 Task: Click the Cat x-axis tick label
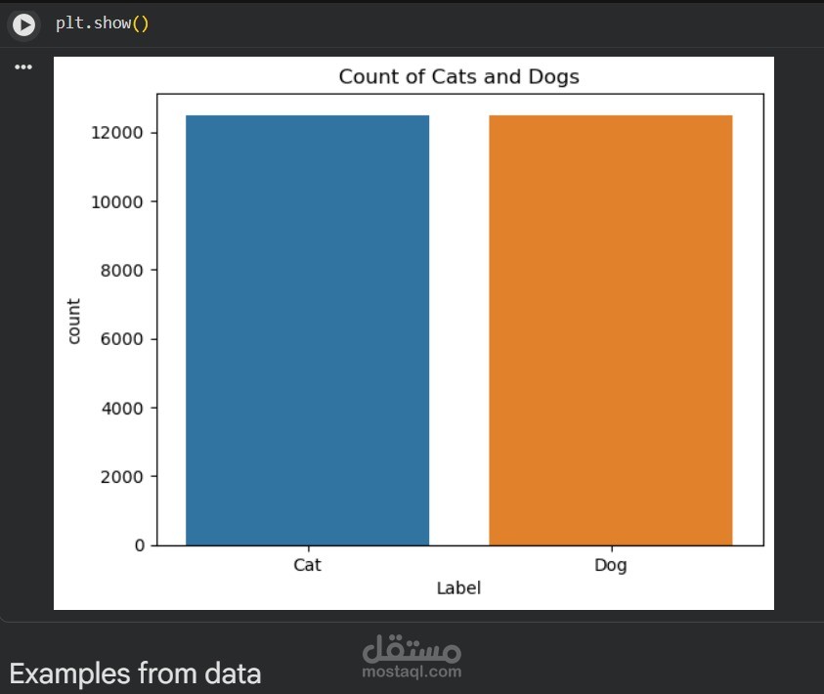(307, 565)
